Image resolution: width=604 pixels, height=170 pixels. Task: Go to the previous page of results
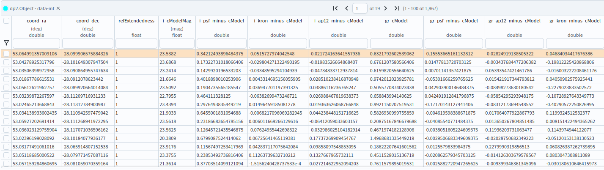(346, 8)
